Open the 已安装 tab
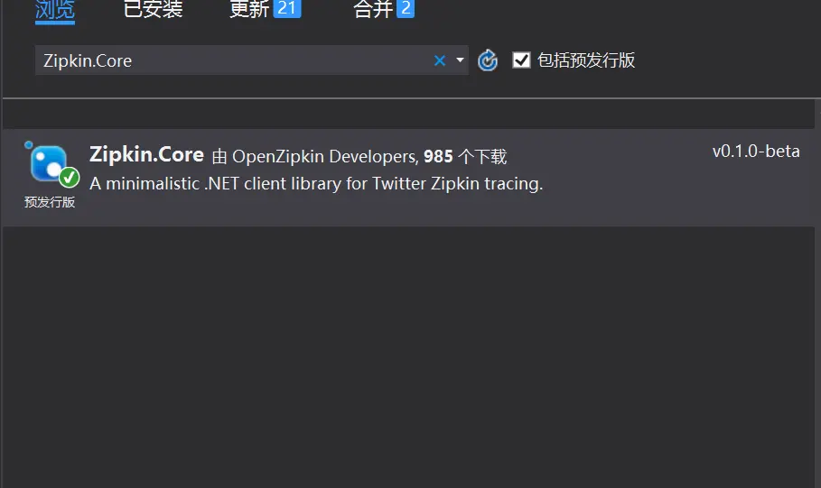The height and width of the screenshot is (488, 821). 153,9
